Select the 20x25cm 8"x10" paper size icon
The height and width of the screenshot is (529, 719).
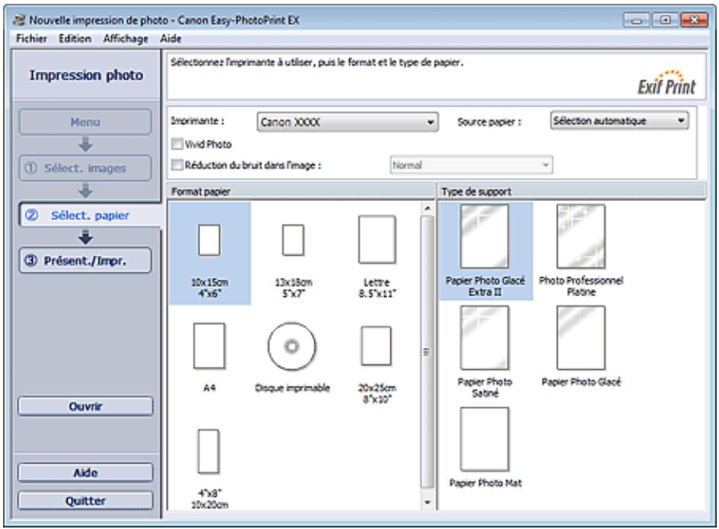coord(377,346)
